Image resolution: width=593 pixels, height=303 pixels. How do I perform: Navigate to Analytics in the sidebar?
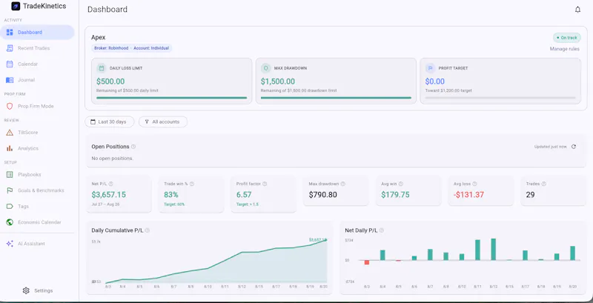pyautogui.click(x=38, y=148)
